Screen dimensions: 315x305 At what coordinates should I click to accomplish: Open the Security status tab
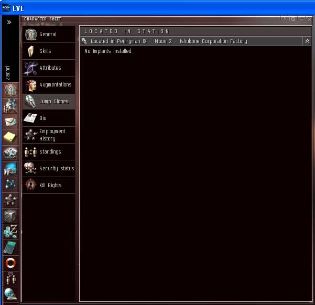tap(49, 169)
